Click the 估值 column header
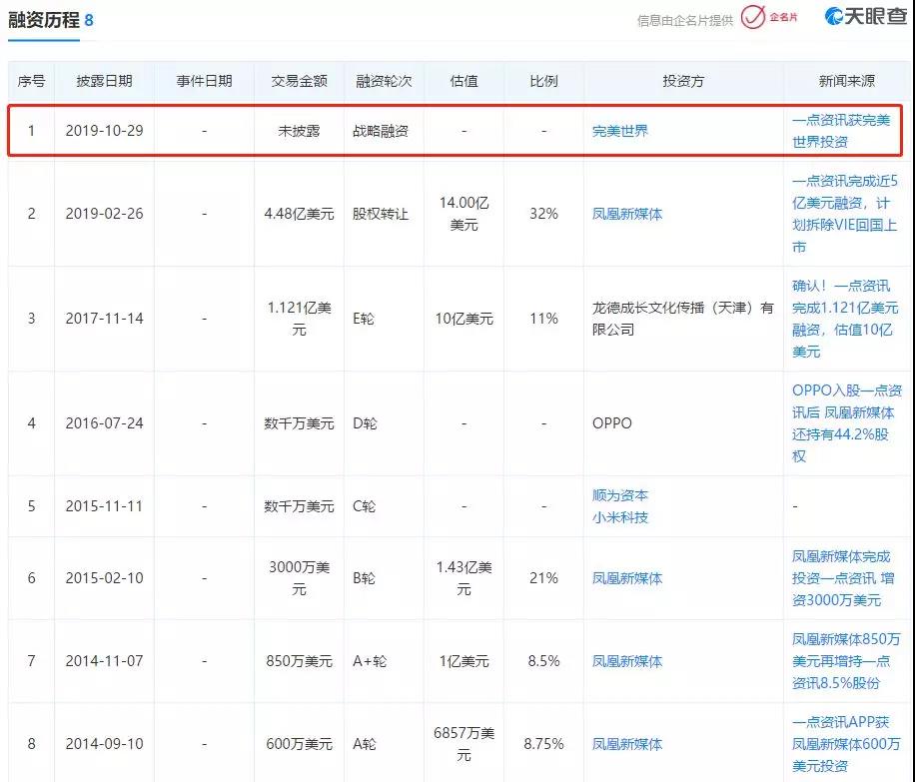 click(463, 81)
